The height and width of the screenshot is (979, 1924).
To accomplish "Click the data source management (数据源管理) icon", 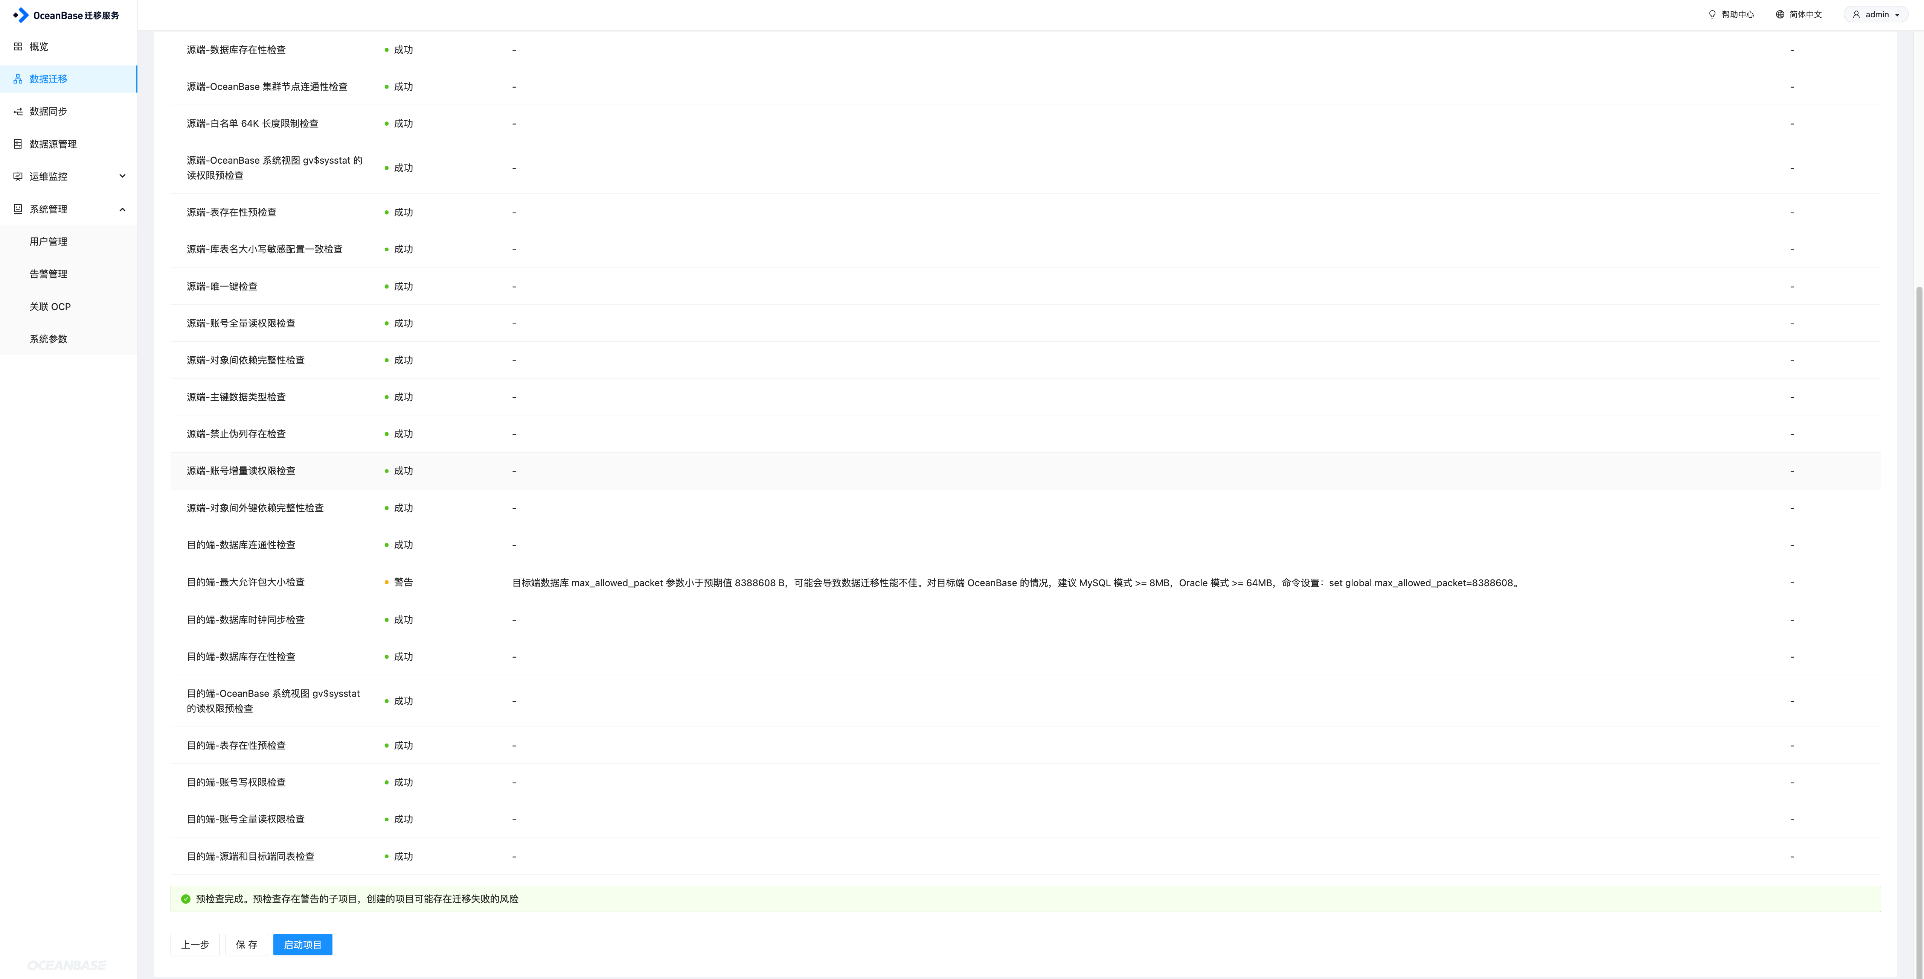I will click(x=18, y=144).
